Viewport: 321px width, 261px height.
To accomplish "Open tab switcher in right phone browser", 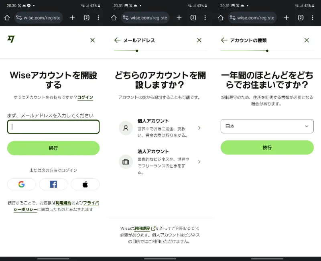I will coord(300,18).
